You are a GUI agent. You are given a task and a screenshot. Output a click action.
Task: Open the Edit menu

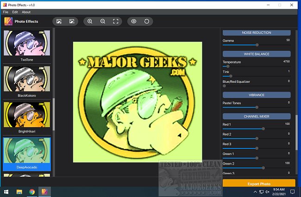(15, 12)
